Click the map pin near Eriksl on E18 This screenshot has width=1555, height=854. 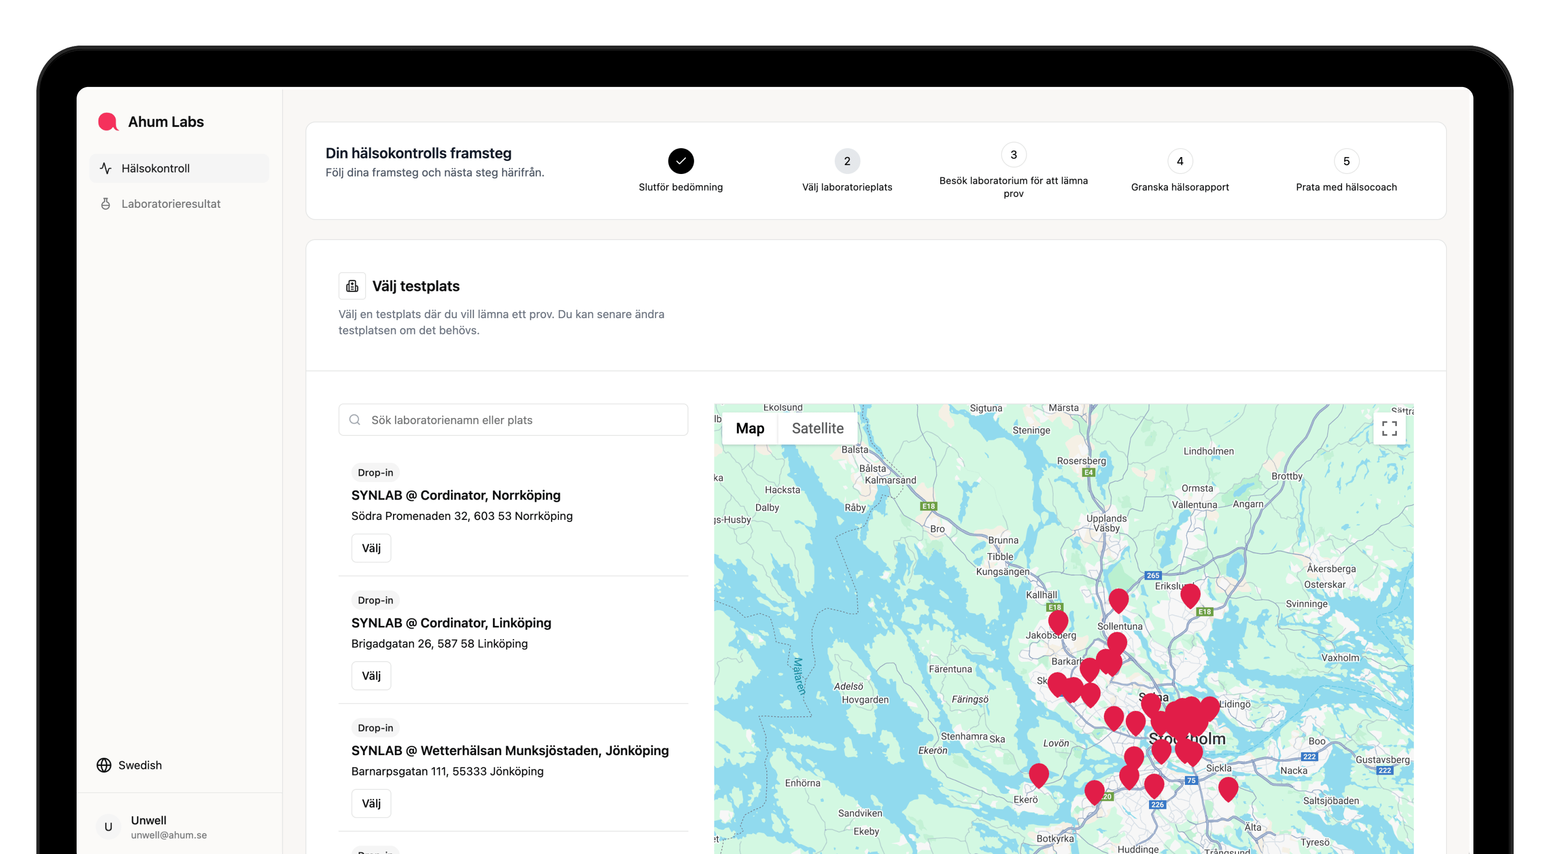[x=1190, y=596]
